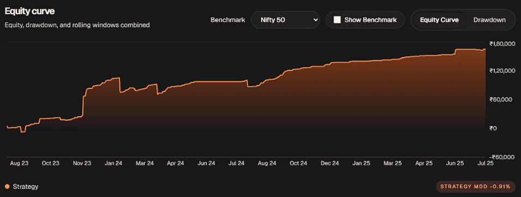The height and width of the screenshot is (197, 521).
Task: Click the Jan 24 date label
Action: (x=113, y=163)
